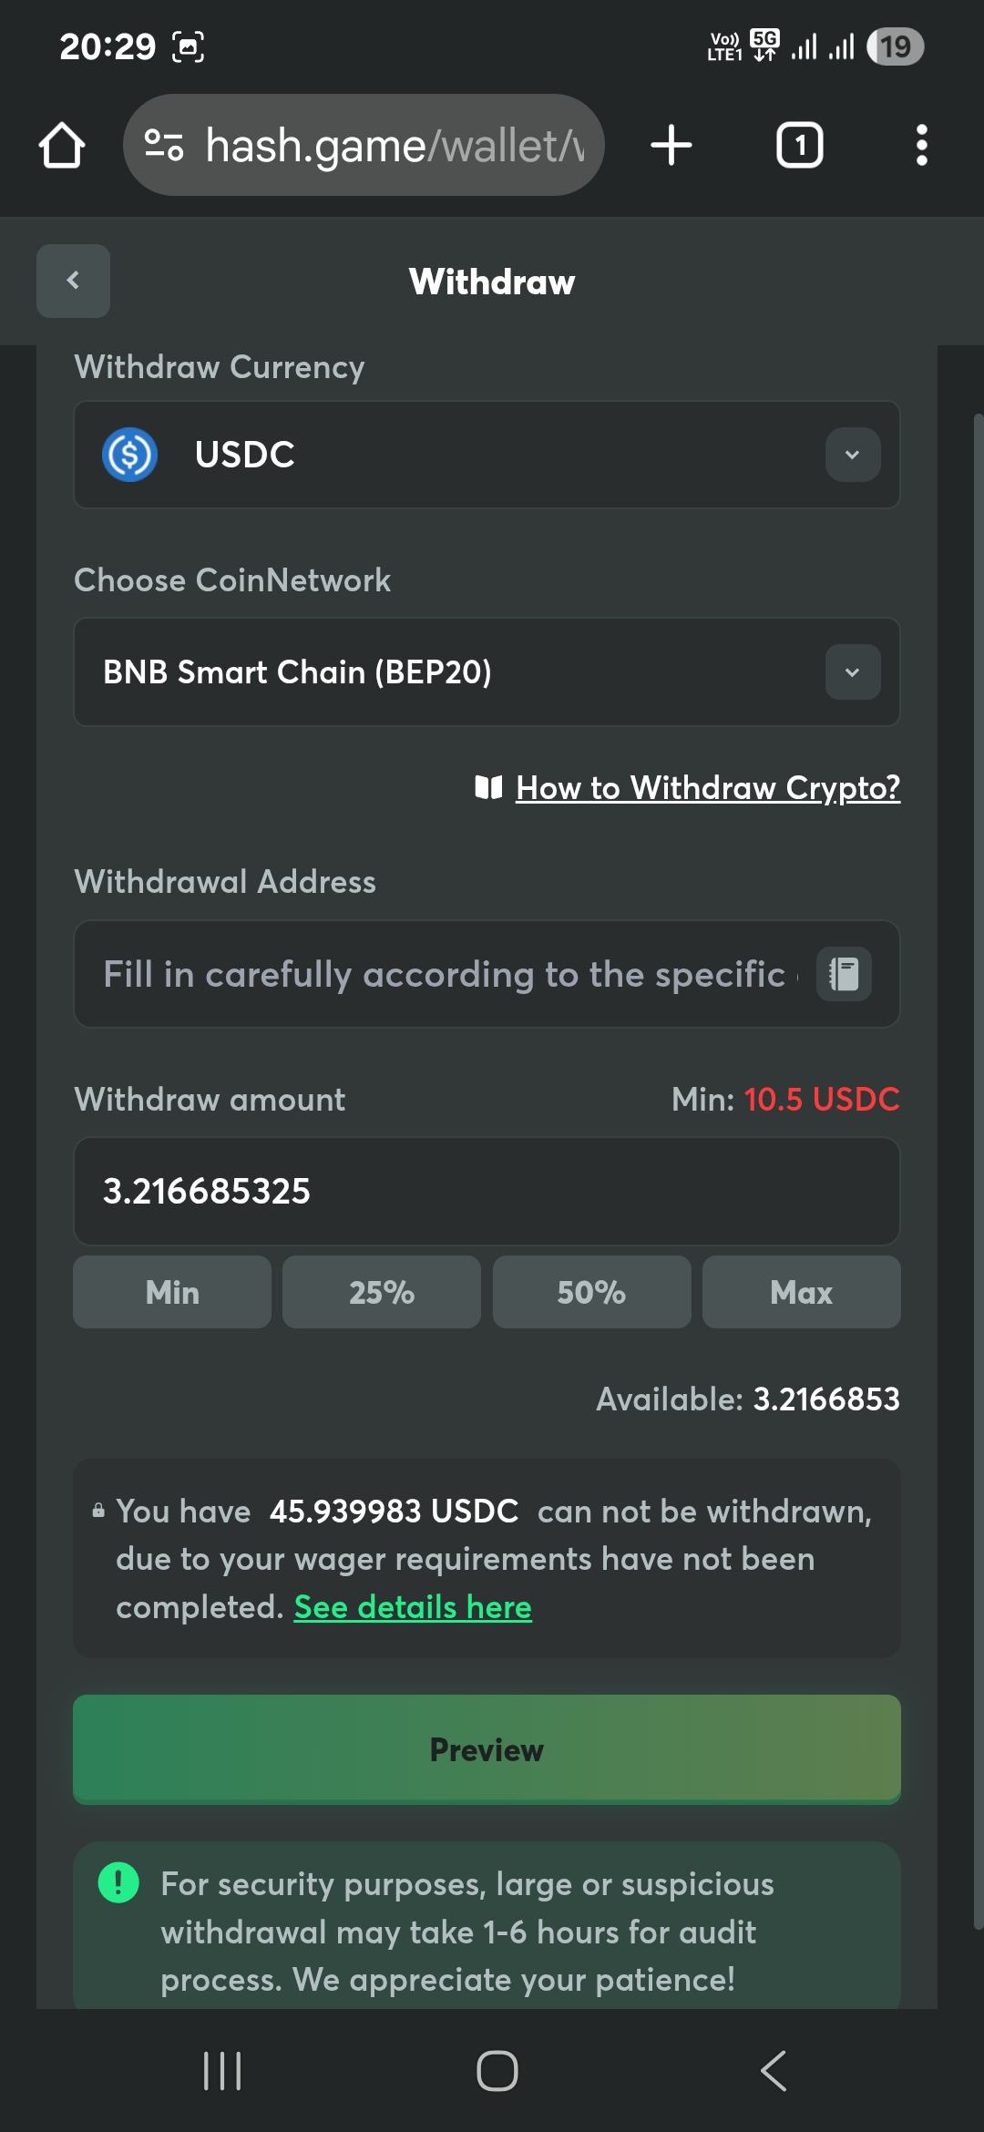The image size is (984, 2132).
Task: Open the tab switcher showing 1 tab
Action: tap(799, 146)
